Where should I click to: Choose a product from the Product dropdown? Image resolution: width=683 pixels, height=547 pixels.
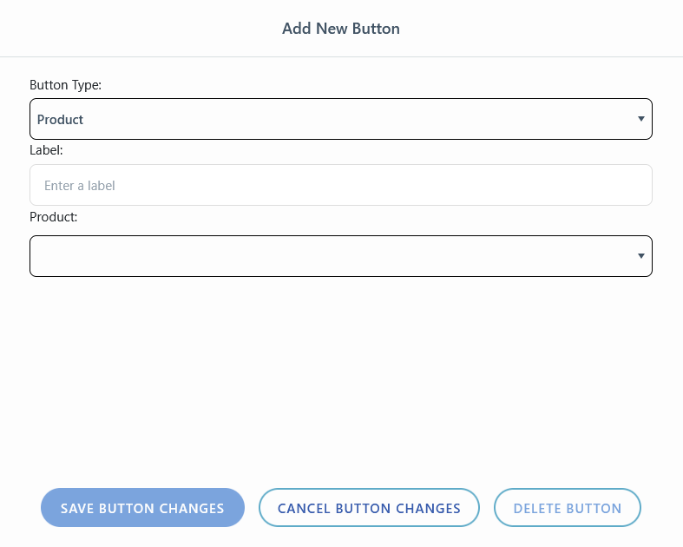(x=340, y=256)
